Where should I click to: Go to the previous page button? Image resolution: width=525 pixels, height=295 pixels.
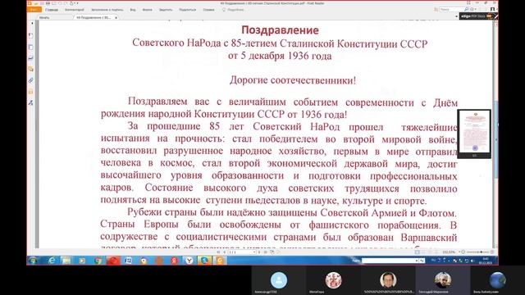click(224, 252)
